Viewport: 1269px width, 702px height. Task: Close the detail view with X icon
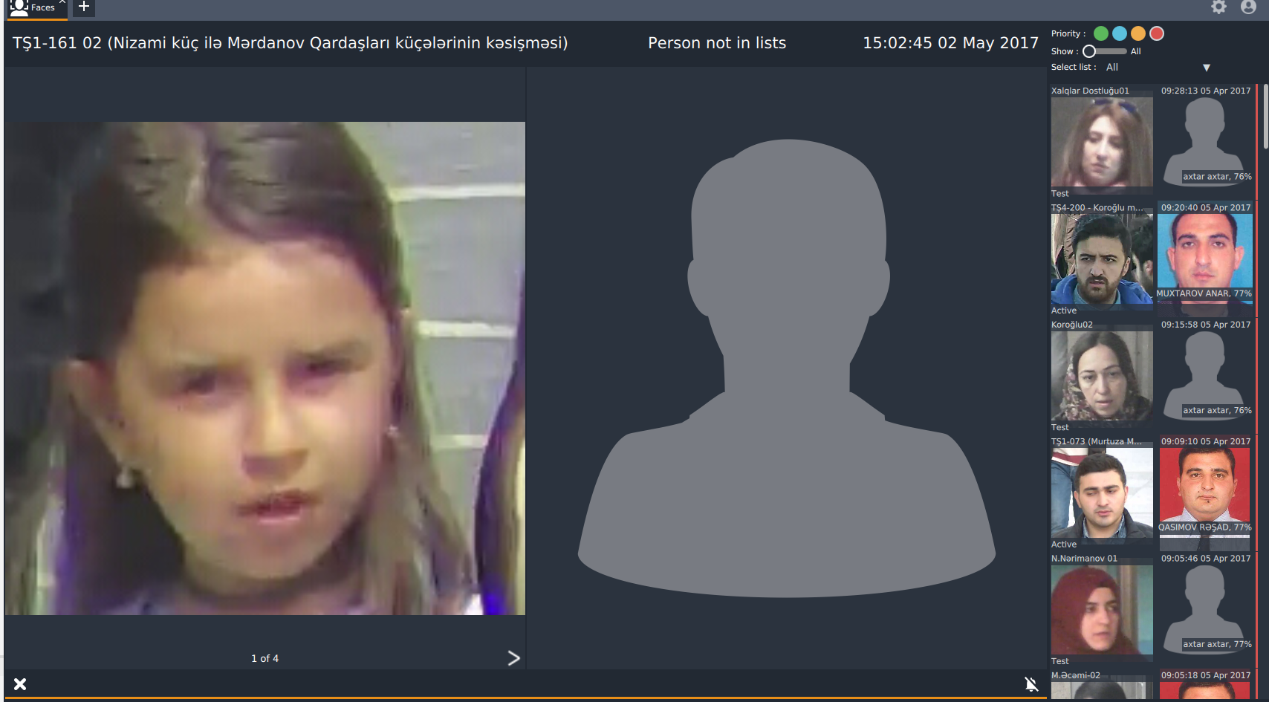20,684
